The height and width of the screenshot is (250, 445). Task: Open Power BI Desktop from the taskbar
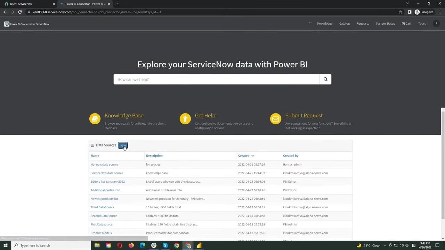click(x=199, y=245)
